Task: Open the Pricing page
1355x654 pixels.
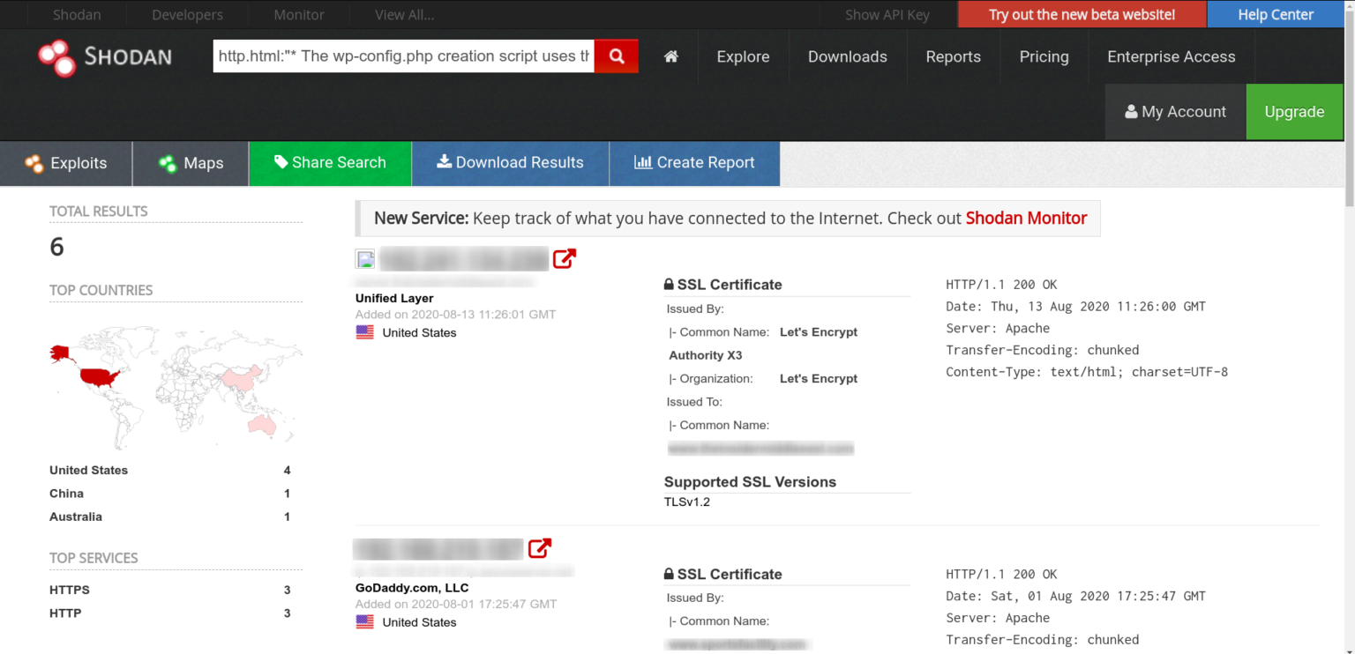Action: click(x=1044, y=56)
